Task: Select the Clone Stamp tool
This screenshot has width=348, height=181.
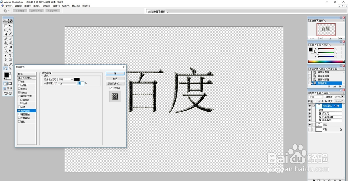Action: point(6,43)
